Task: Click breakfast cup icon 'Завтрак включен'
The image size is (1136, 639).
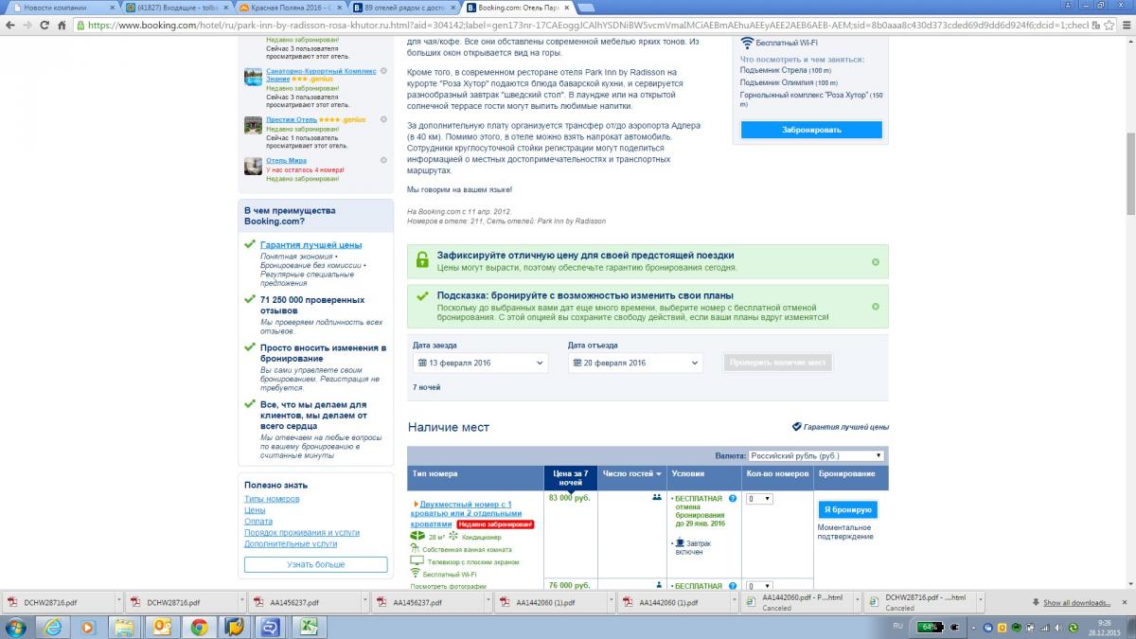Action: coord(680,542)
